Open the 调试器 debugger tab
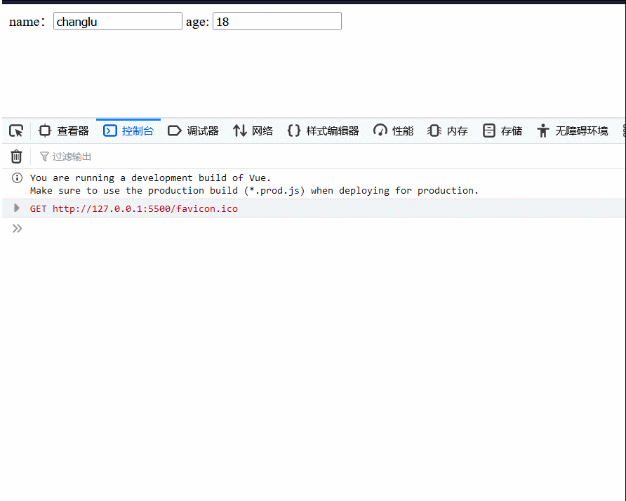 [193, 131]
